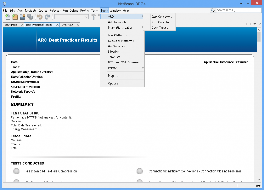Select Add to Palette... menu entry
Viewport: 264px width, 190px height.
pyautogui.click(x=122, y=22)
